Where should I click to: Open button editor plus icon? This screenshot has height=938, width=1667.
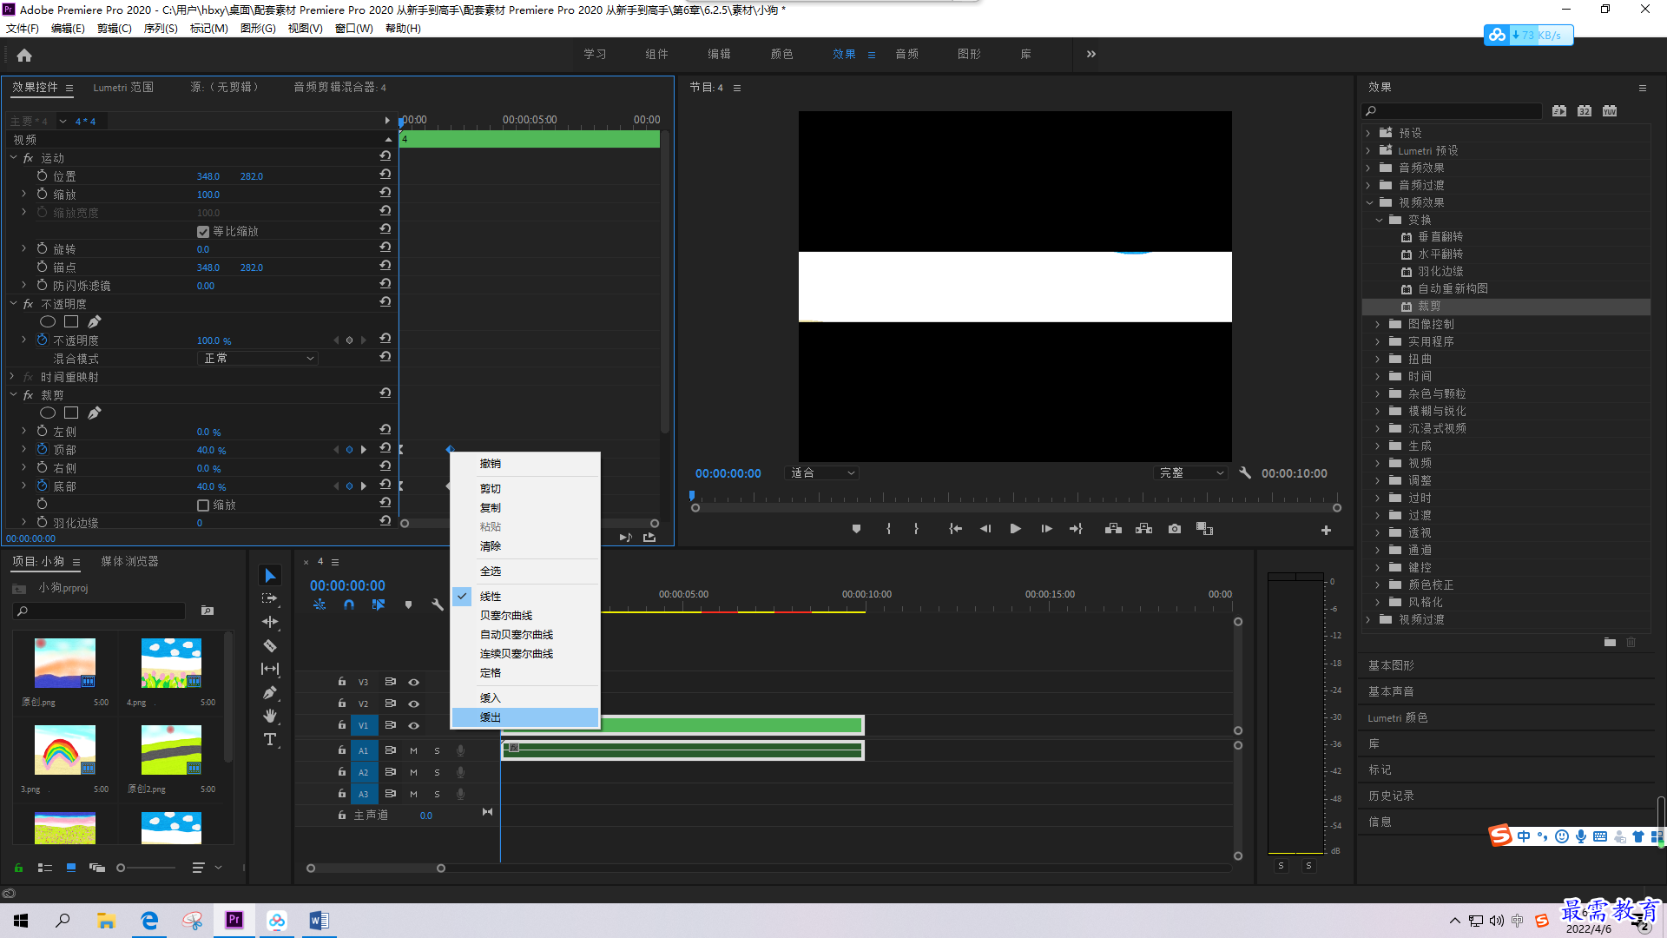tap(1326, 530)
